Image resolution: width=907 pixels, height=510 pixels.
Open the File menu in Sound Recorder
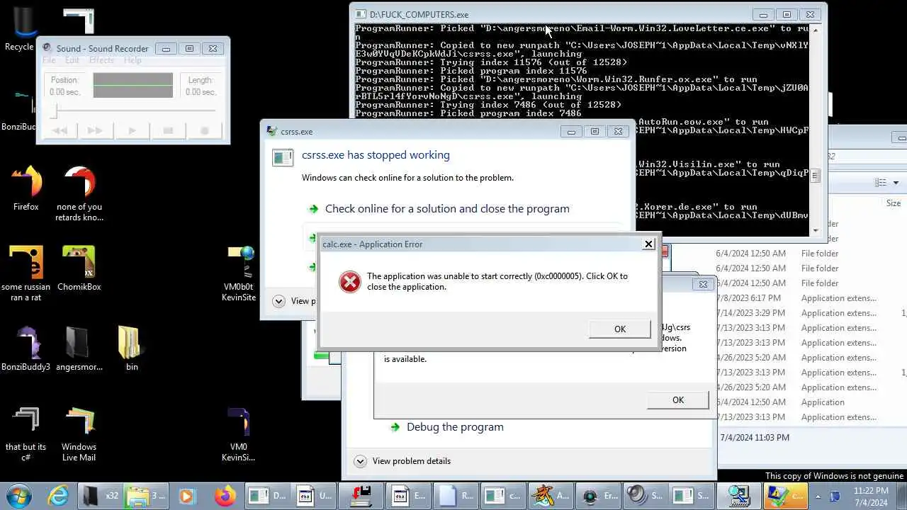(49, 60)
